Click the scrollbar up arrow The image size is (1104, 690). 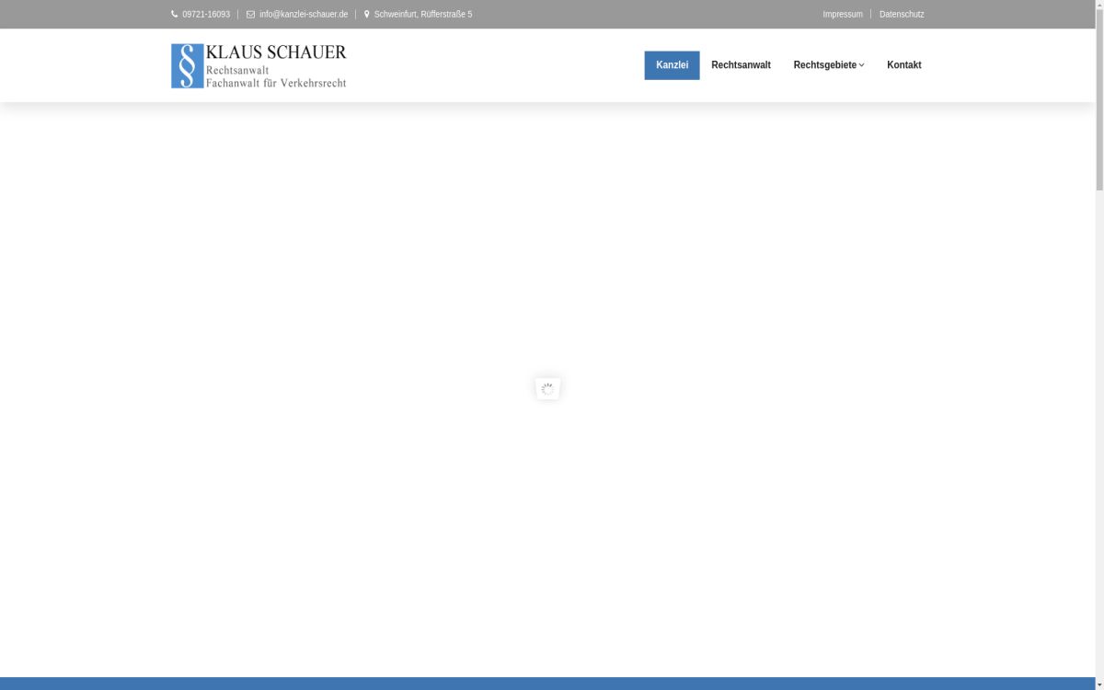pyautogui.click(x=1099, y=6)
